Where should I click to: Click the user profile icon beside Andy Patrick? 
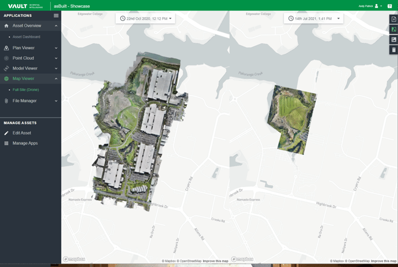point(377,6)
